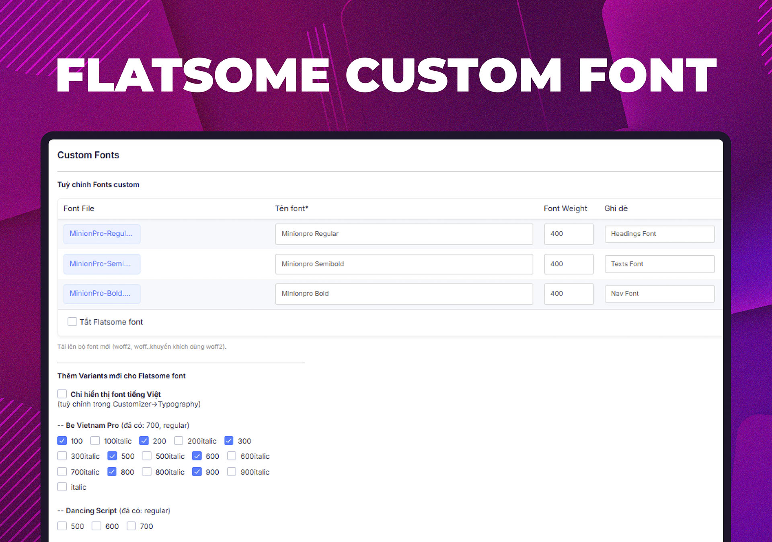Uncheck the Be Vietnam Pro 600 weight
Viewport: 772px width, 542px height.
point(197,456)
